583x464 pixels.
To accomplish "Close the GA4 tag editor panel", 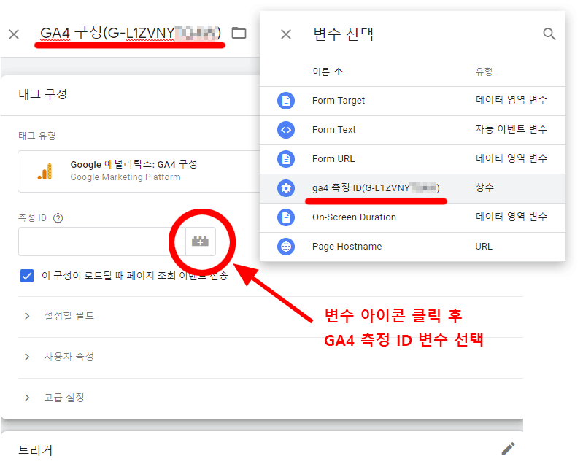I will click(x=14, y=34).
